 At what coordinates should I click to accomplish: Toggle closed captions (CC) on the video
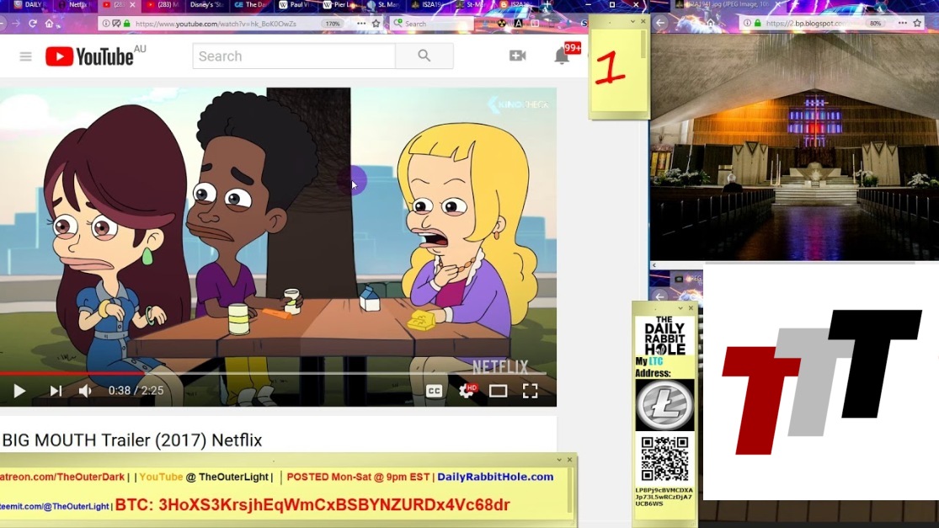pos(434,391)
